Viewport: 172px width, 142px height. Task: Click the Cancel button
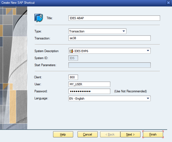point(87,134)
